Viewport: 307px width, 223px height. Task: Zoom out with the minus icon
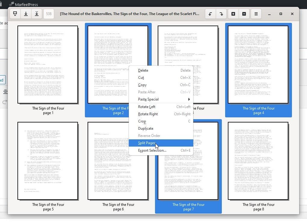(244, 14)
